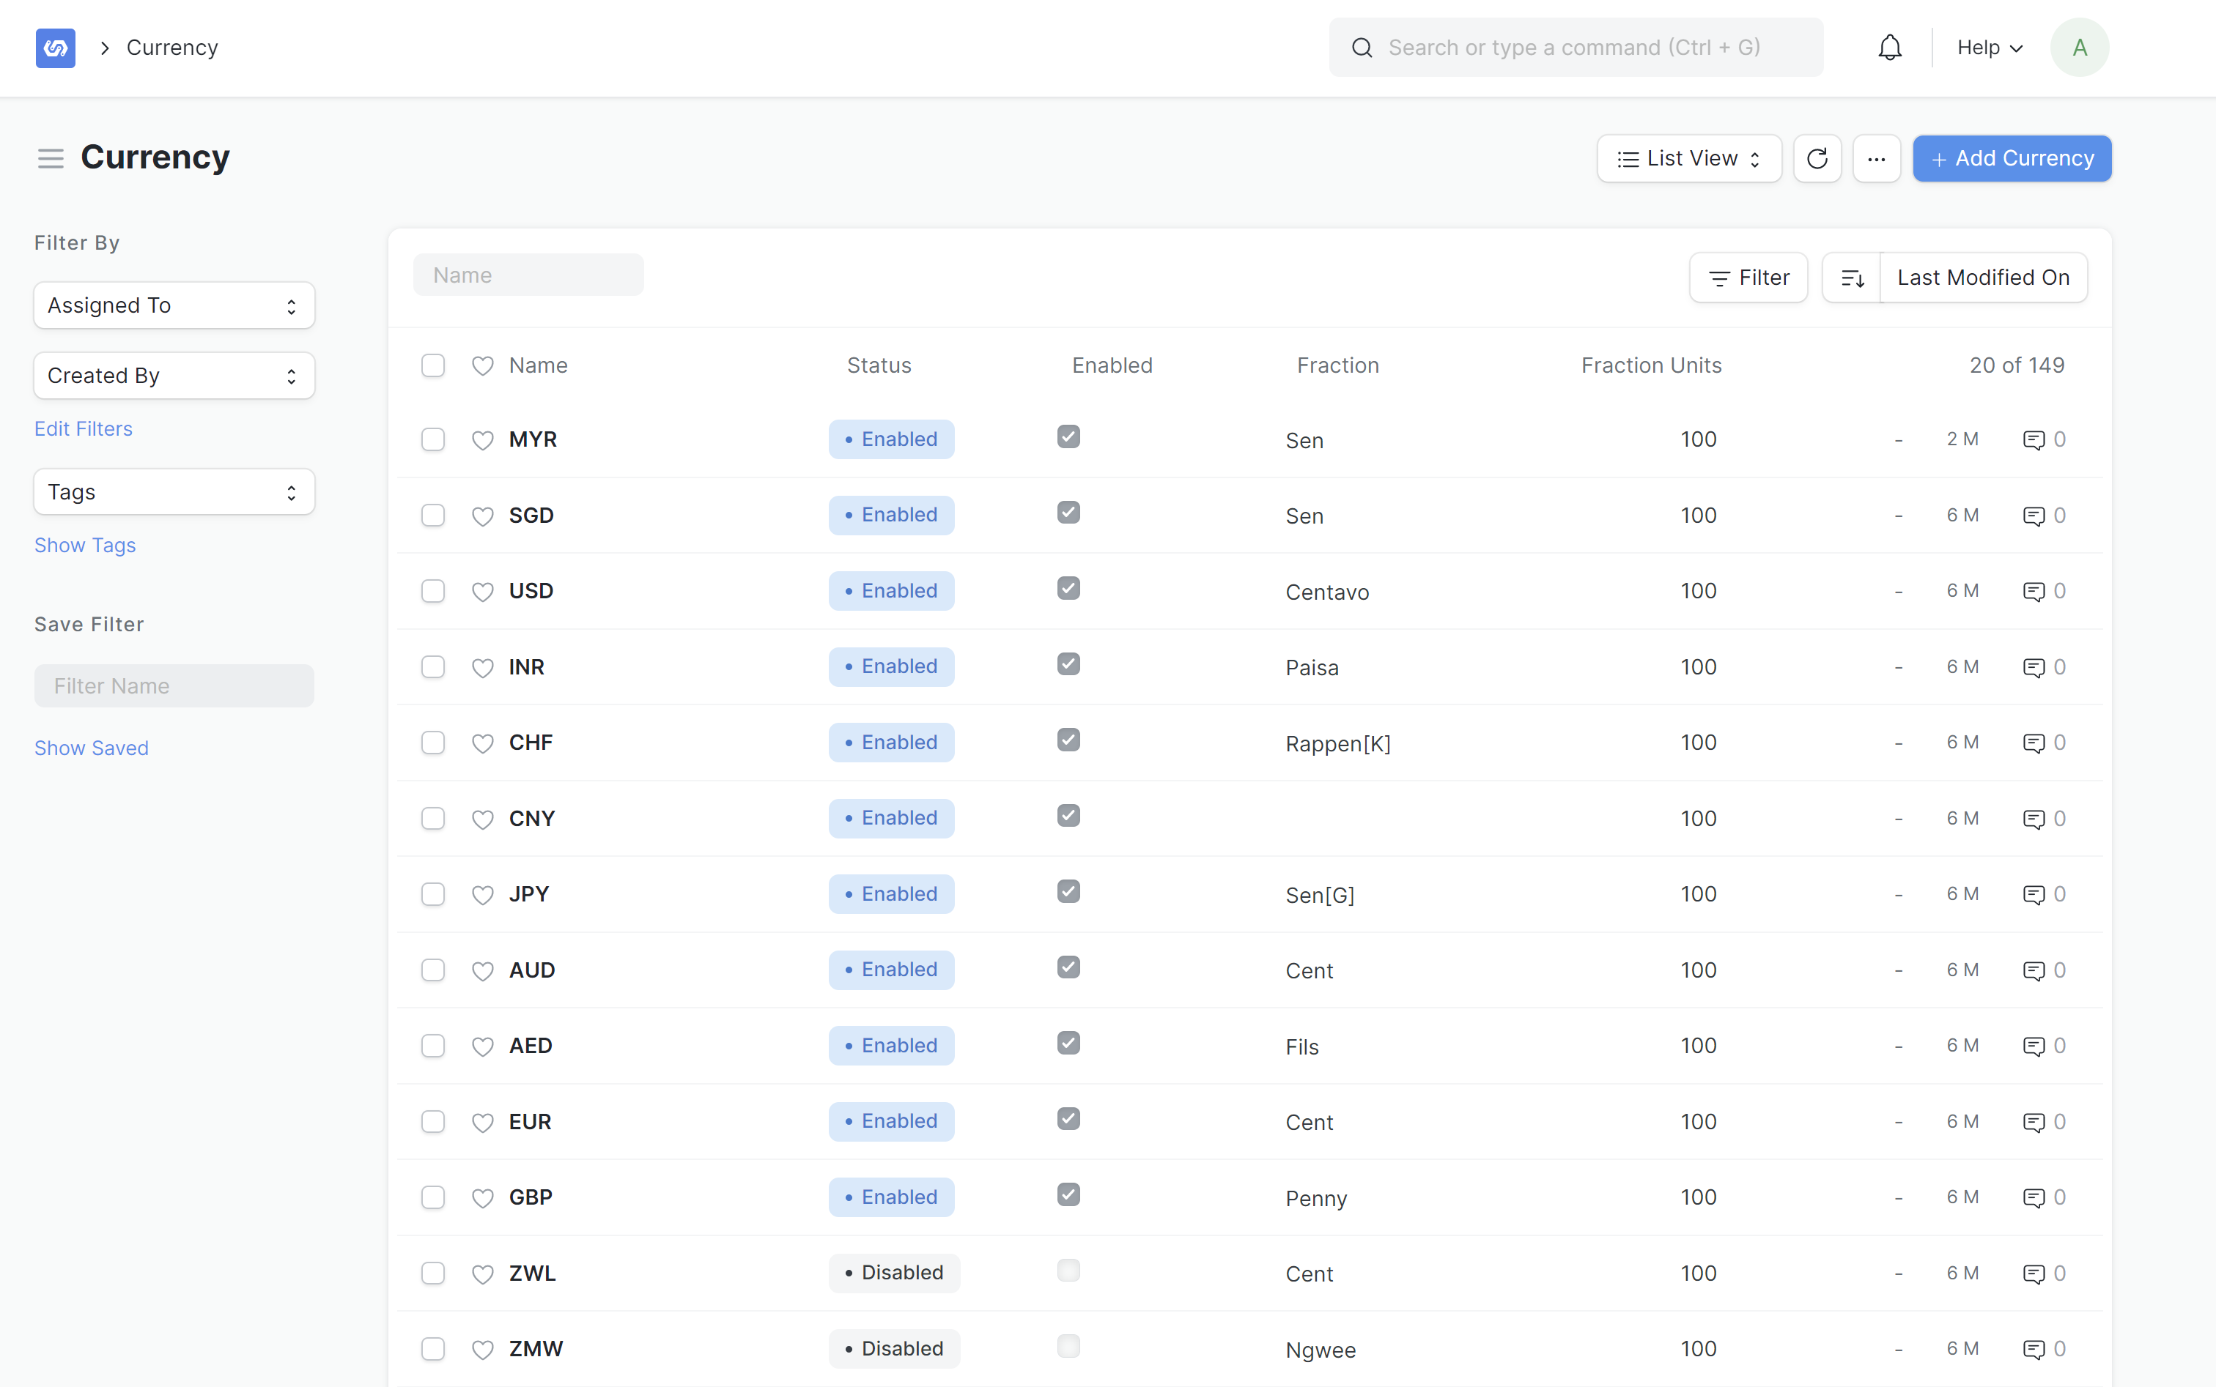Open the app home logo icon
This screenshot has width=2216, height=1387.
(55, 48)
